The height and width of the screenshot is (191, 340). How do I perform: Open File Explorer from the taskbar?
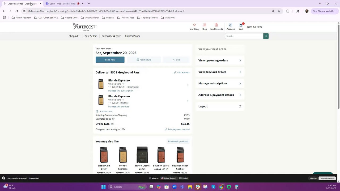coord(190,187)
